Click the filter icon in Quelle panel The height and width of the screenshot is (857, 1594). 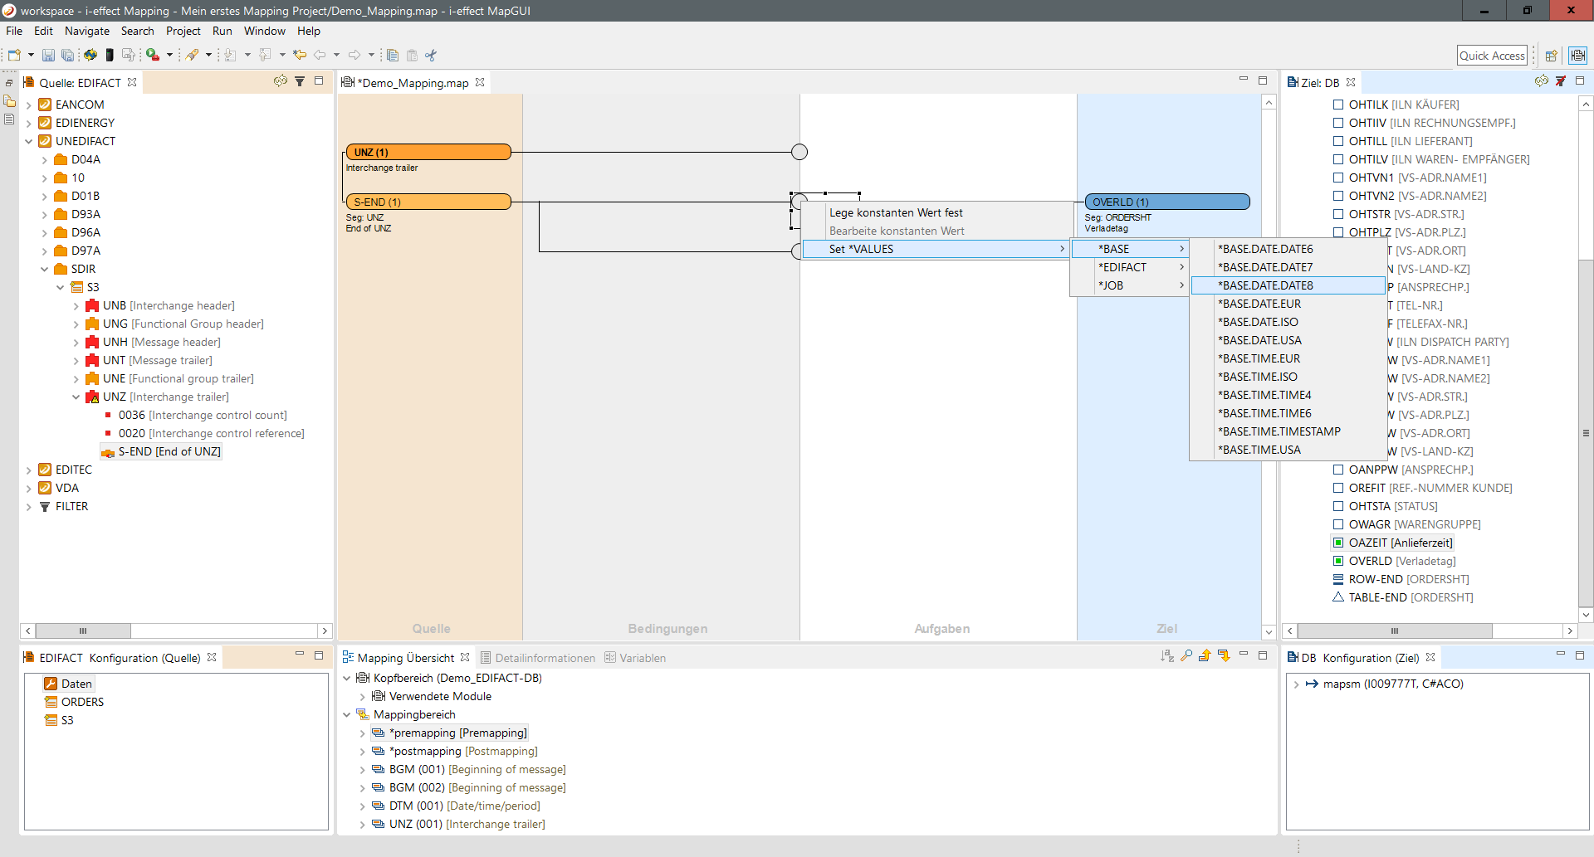point(300,81)
